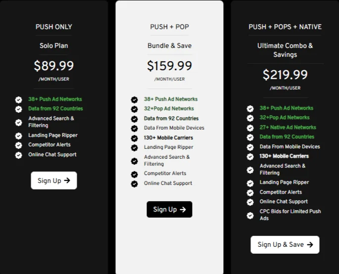The image size is (339, 274).
Task: Click Solo Plan's Data from 92 Countries text
Action: tap(55, 109)
